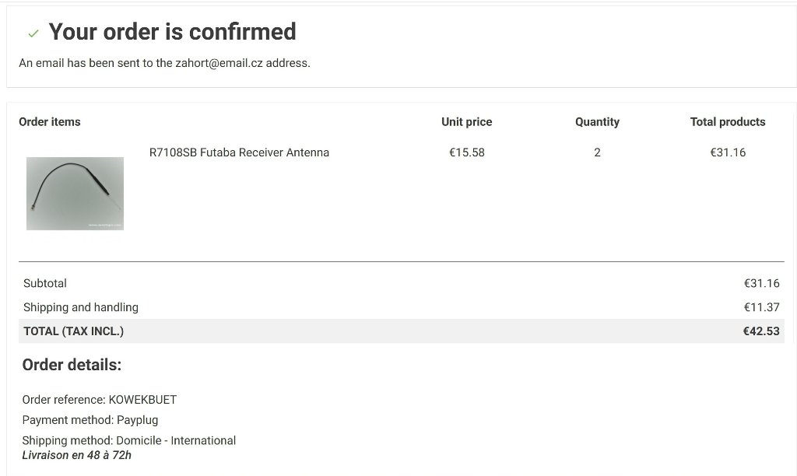Click the €42.53 grand total amount
Screen dimensions: 797x476
click(x=761, y=331)
